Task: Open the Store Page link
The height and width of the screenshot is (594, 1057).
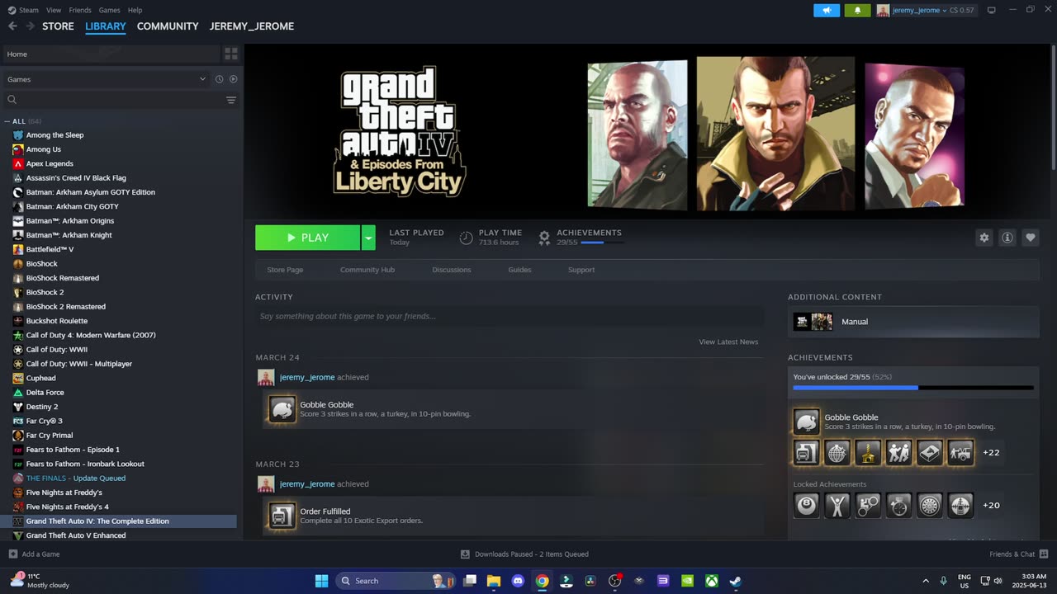Action: (285, 270)
